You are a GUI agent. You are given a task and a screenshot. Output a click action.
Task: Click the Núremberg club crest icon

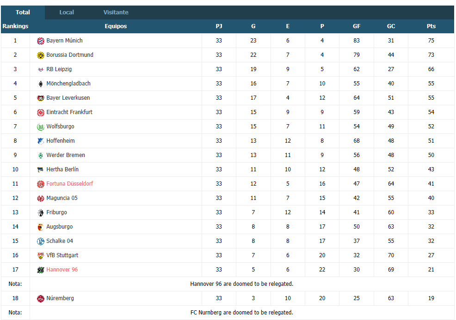(x=40, y=298)
